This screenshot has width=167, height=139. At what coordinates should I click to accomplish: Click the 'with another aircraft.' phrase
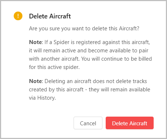point(54,59)
